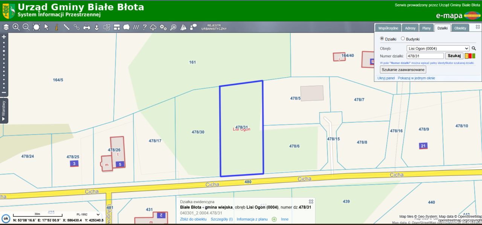482x225 pixels.
Task: Click parcel label 478/17 on the map
Action: tap(155, 141)
